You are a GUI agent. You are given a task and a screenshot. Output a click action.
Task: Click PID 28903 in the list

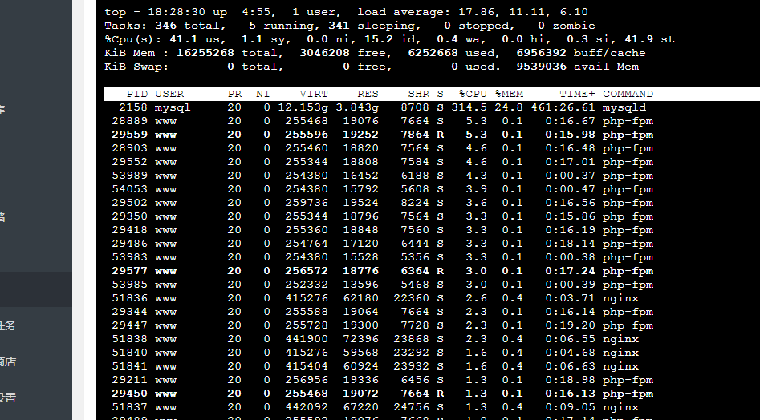130,148
